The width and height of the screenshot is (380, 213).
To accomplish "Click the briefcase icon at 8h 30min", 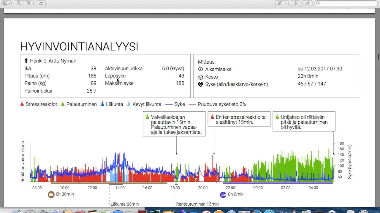I will (x=51, y=194).
